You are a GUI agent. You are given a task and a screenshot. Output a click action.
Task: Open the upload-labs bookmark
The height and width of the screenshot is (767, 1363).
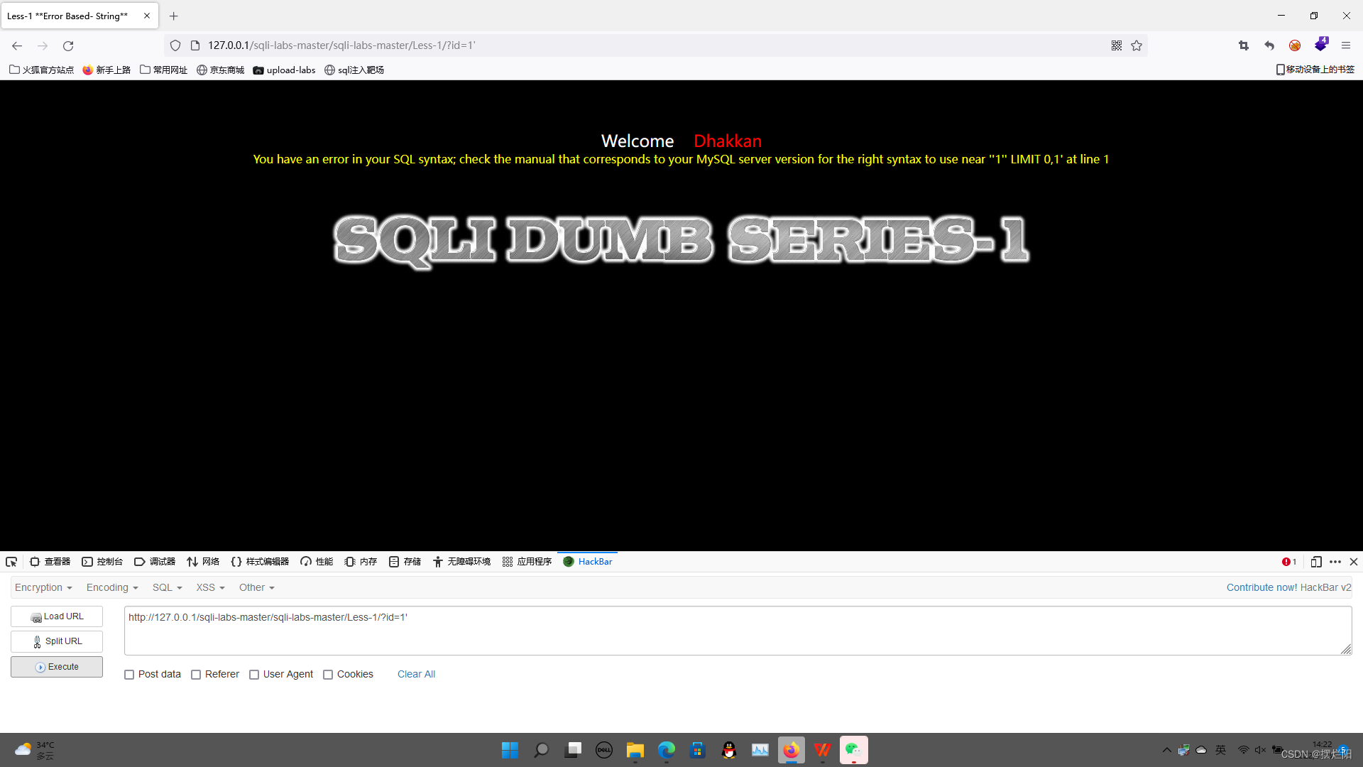(x=284, y=70)
